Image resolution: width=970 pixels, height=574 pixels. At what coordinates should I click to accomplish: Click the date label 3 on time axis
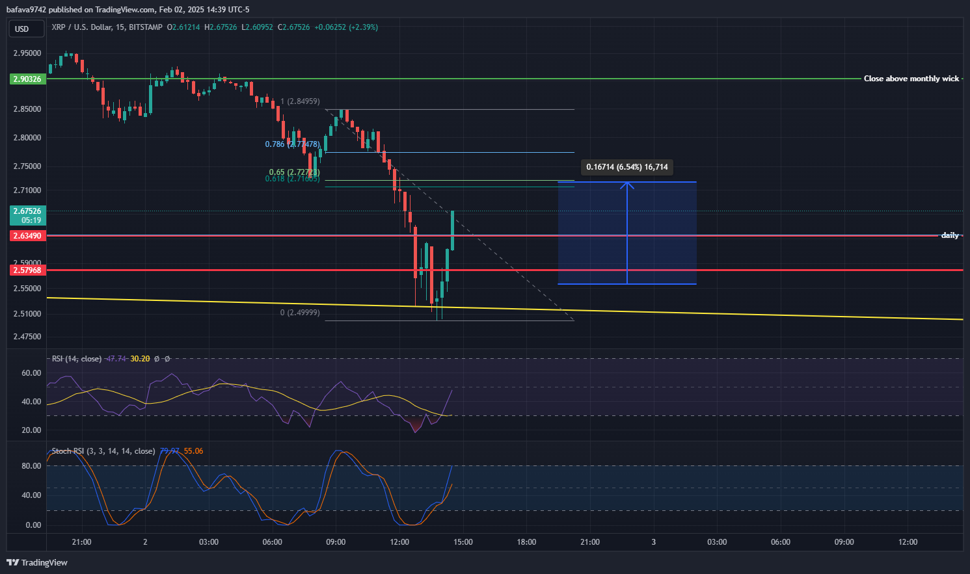(x=654, y=542)
